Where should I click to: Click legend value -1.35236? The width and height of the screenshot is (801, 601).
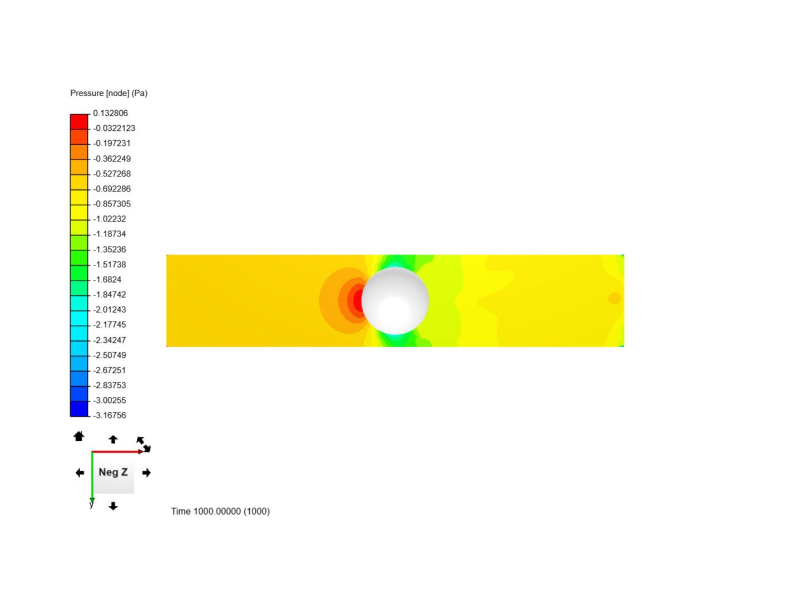pos(110,249)
